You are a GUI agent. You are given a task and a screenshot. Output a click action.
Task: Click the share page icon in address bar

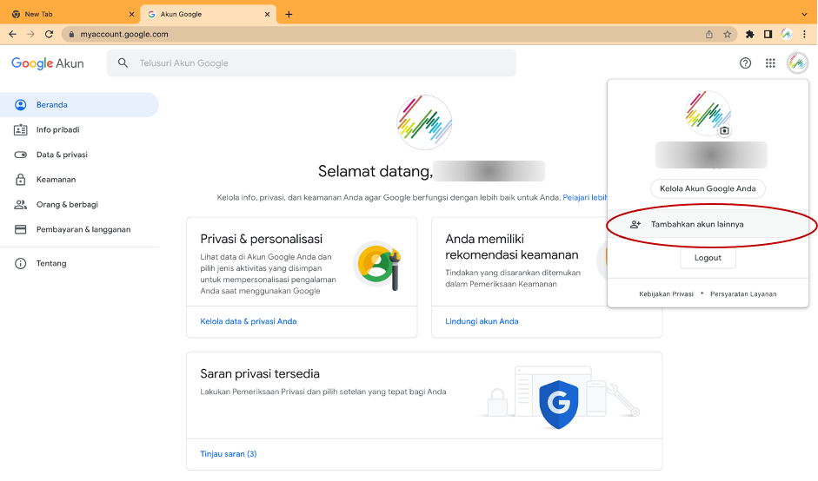pos(709,34)
